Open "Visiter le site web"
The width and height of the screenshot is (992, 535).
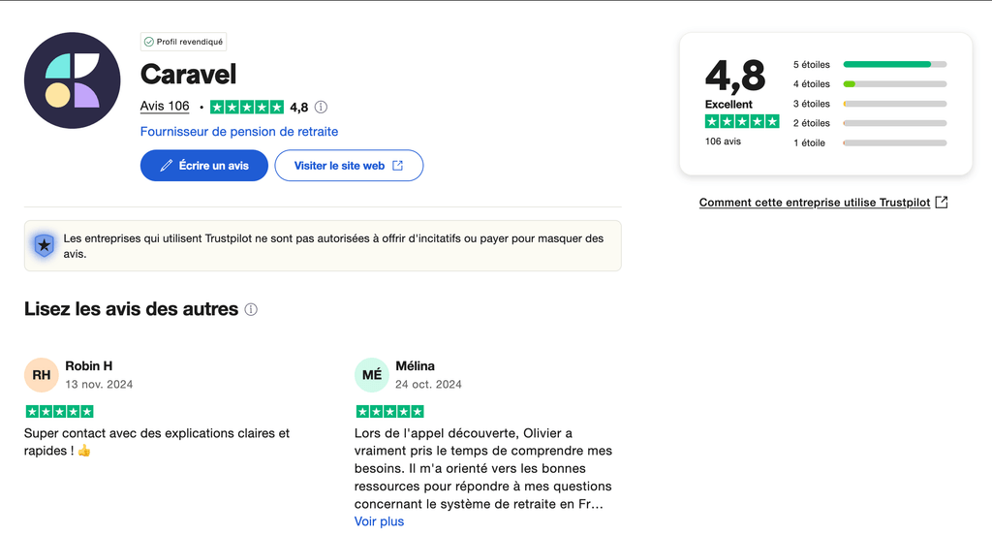tap(349, 165)
